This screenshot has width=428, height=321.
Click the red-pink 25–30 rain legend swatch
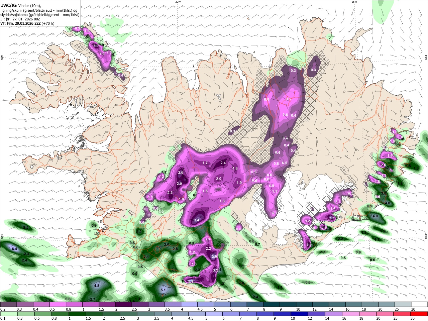pos(402,314)
